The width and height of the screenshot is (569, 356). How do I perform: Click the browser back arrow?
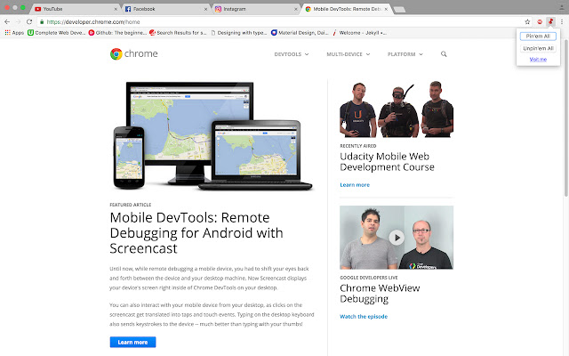(x=7, y=20)
